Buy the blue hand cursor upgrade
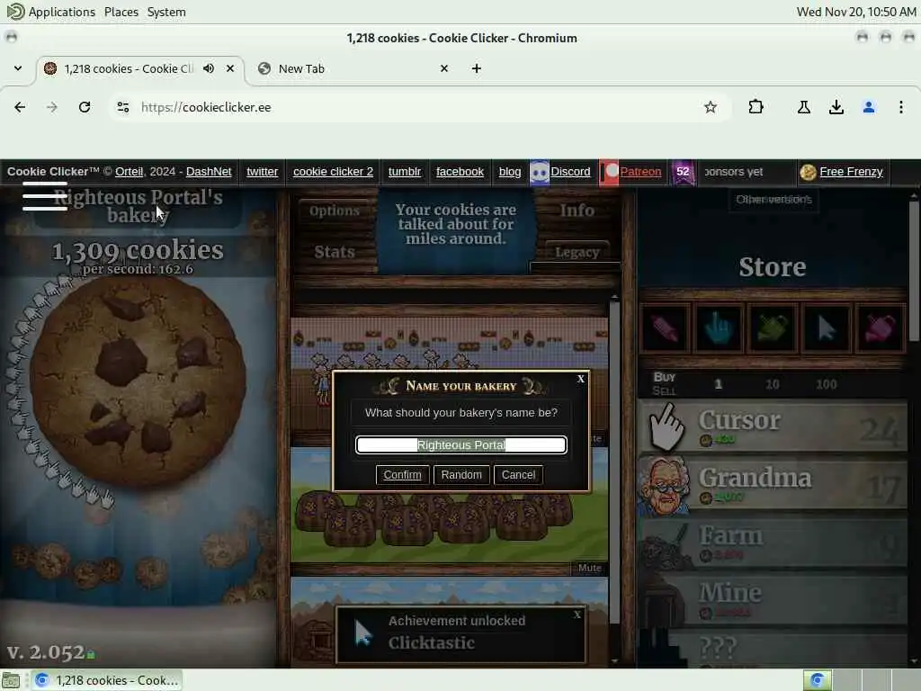The width and height of the screenshot is (921, 691). [x=718, y=328]
